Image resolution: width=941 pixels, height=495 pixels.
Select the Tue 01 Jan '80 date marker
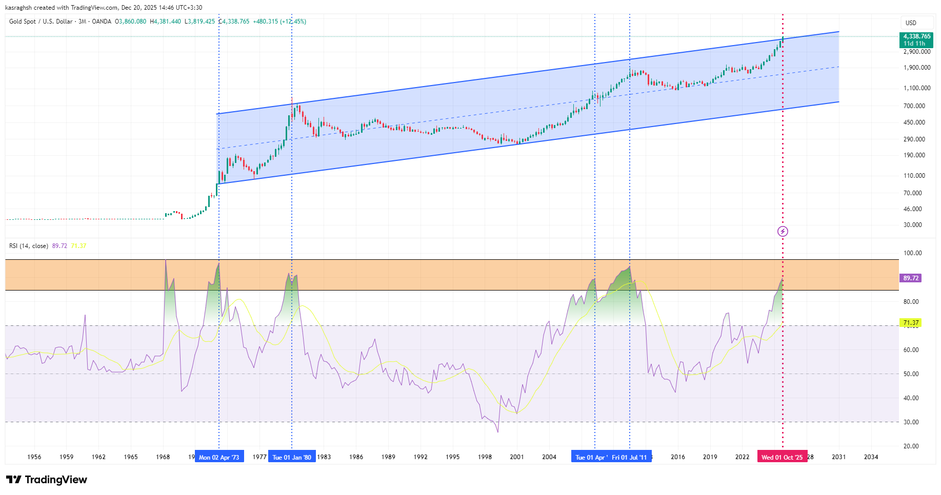click(x=292, y=457)
